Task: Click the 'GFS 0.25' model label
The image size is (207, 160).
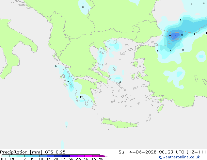Action: click(55, 152)
